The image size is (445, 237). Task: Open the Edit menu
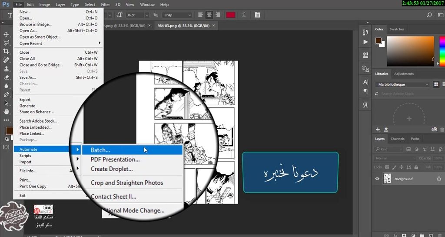pos(30,4)
